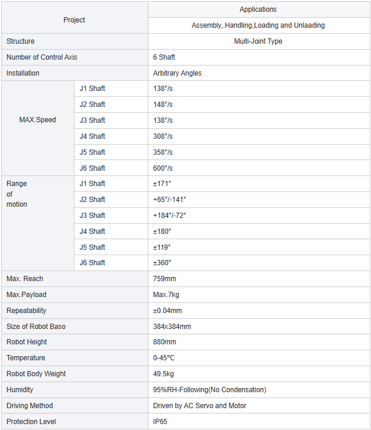Screen dimensions: 371x430
Task: Select the ±0.04mm repeatability value
Action: pyautogui.click(x=167, y=311)
